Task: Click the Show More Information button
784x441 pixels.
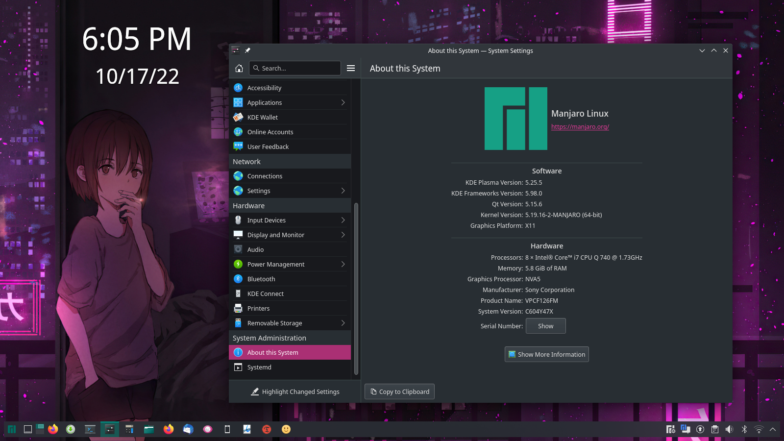Action: pyautogui.click(x=547, y=354)
